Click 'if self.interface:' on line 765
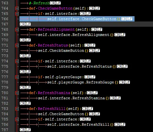The width and height of the screenshot is (153, 132). [59, 14]
